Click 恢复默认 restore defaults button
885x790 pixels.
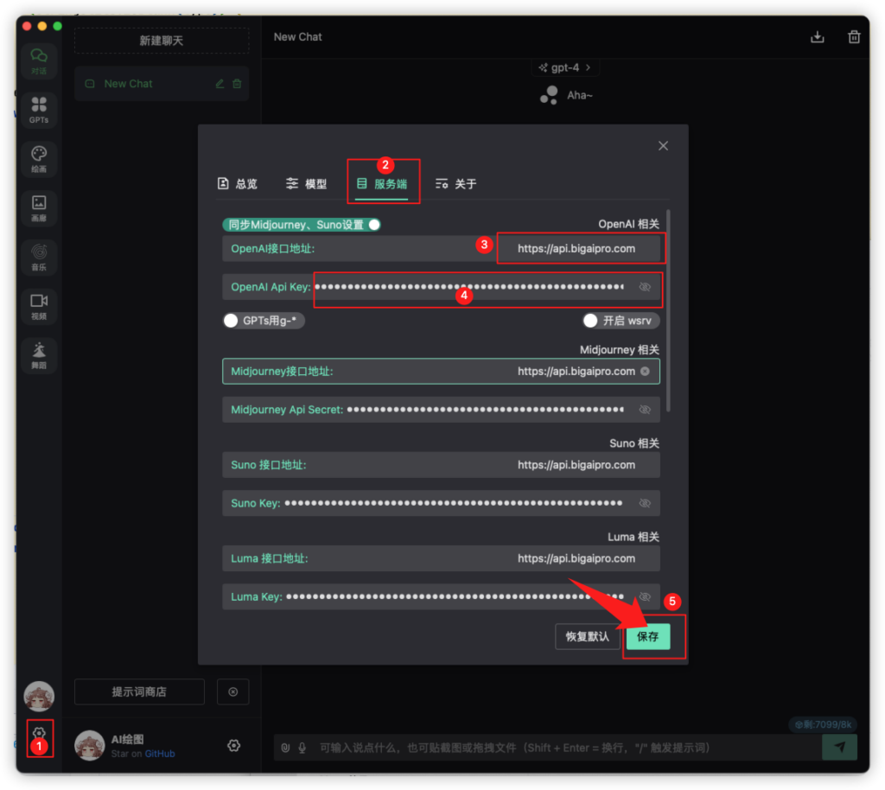pos(587,636)
